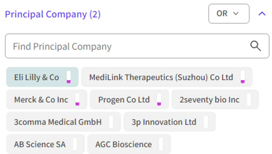This screenshot has width=272, height=154.
Task: Choose the 2seventy bio Inc chip
Action: [209, 100]
